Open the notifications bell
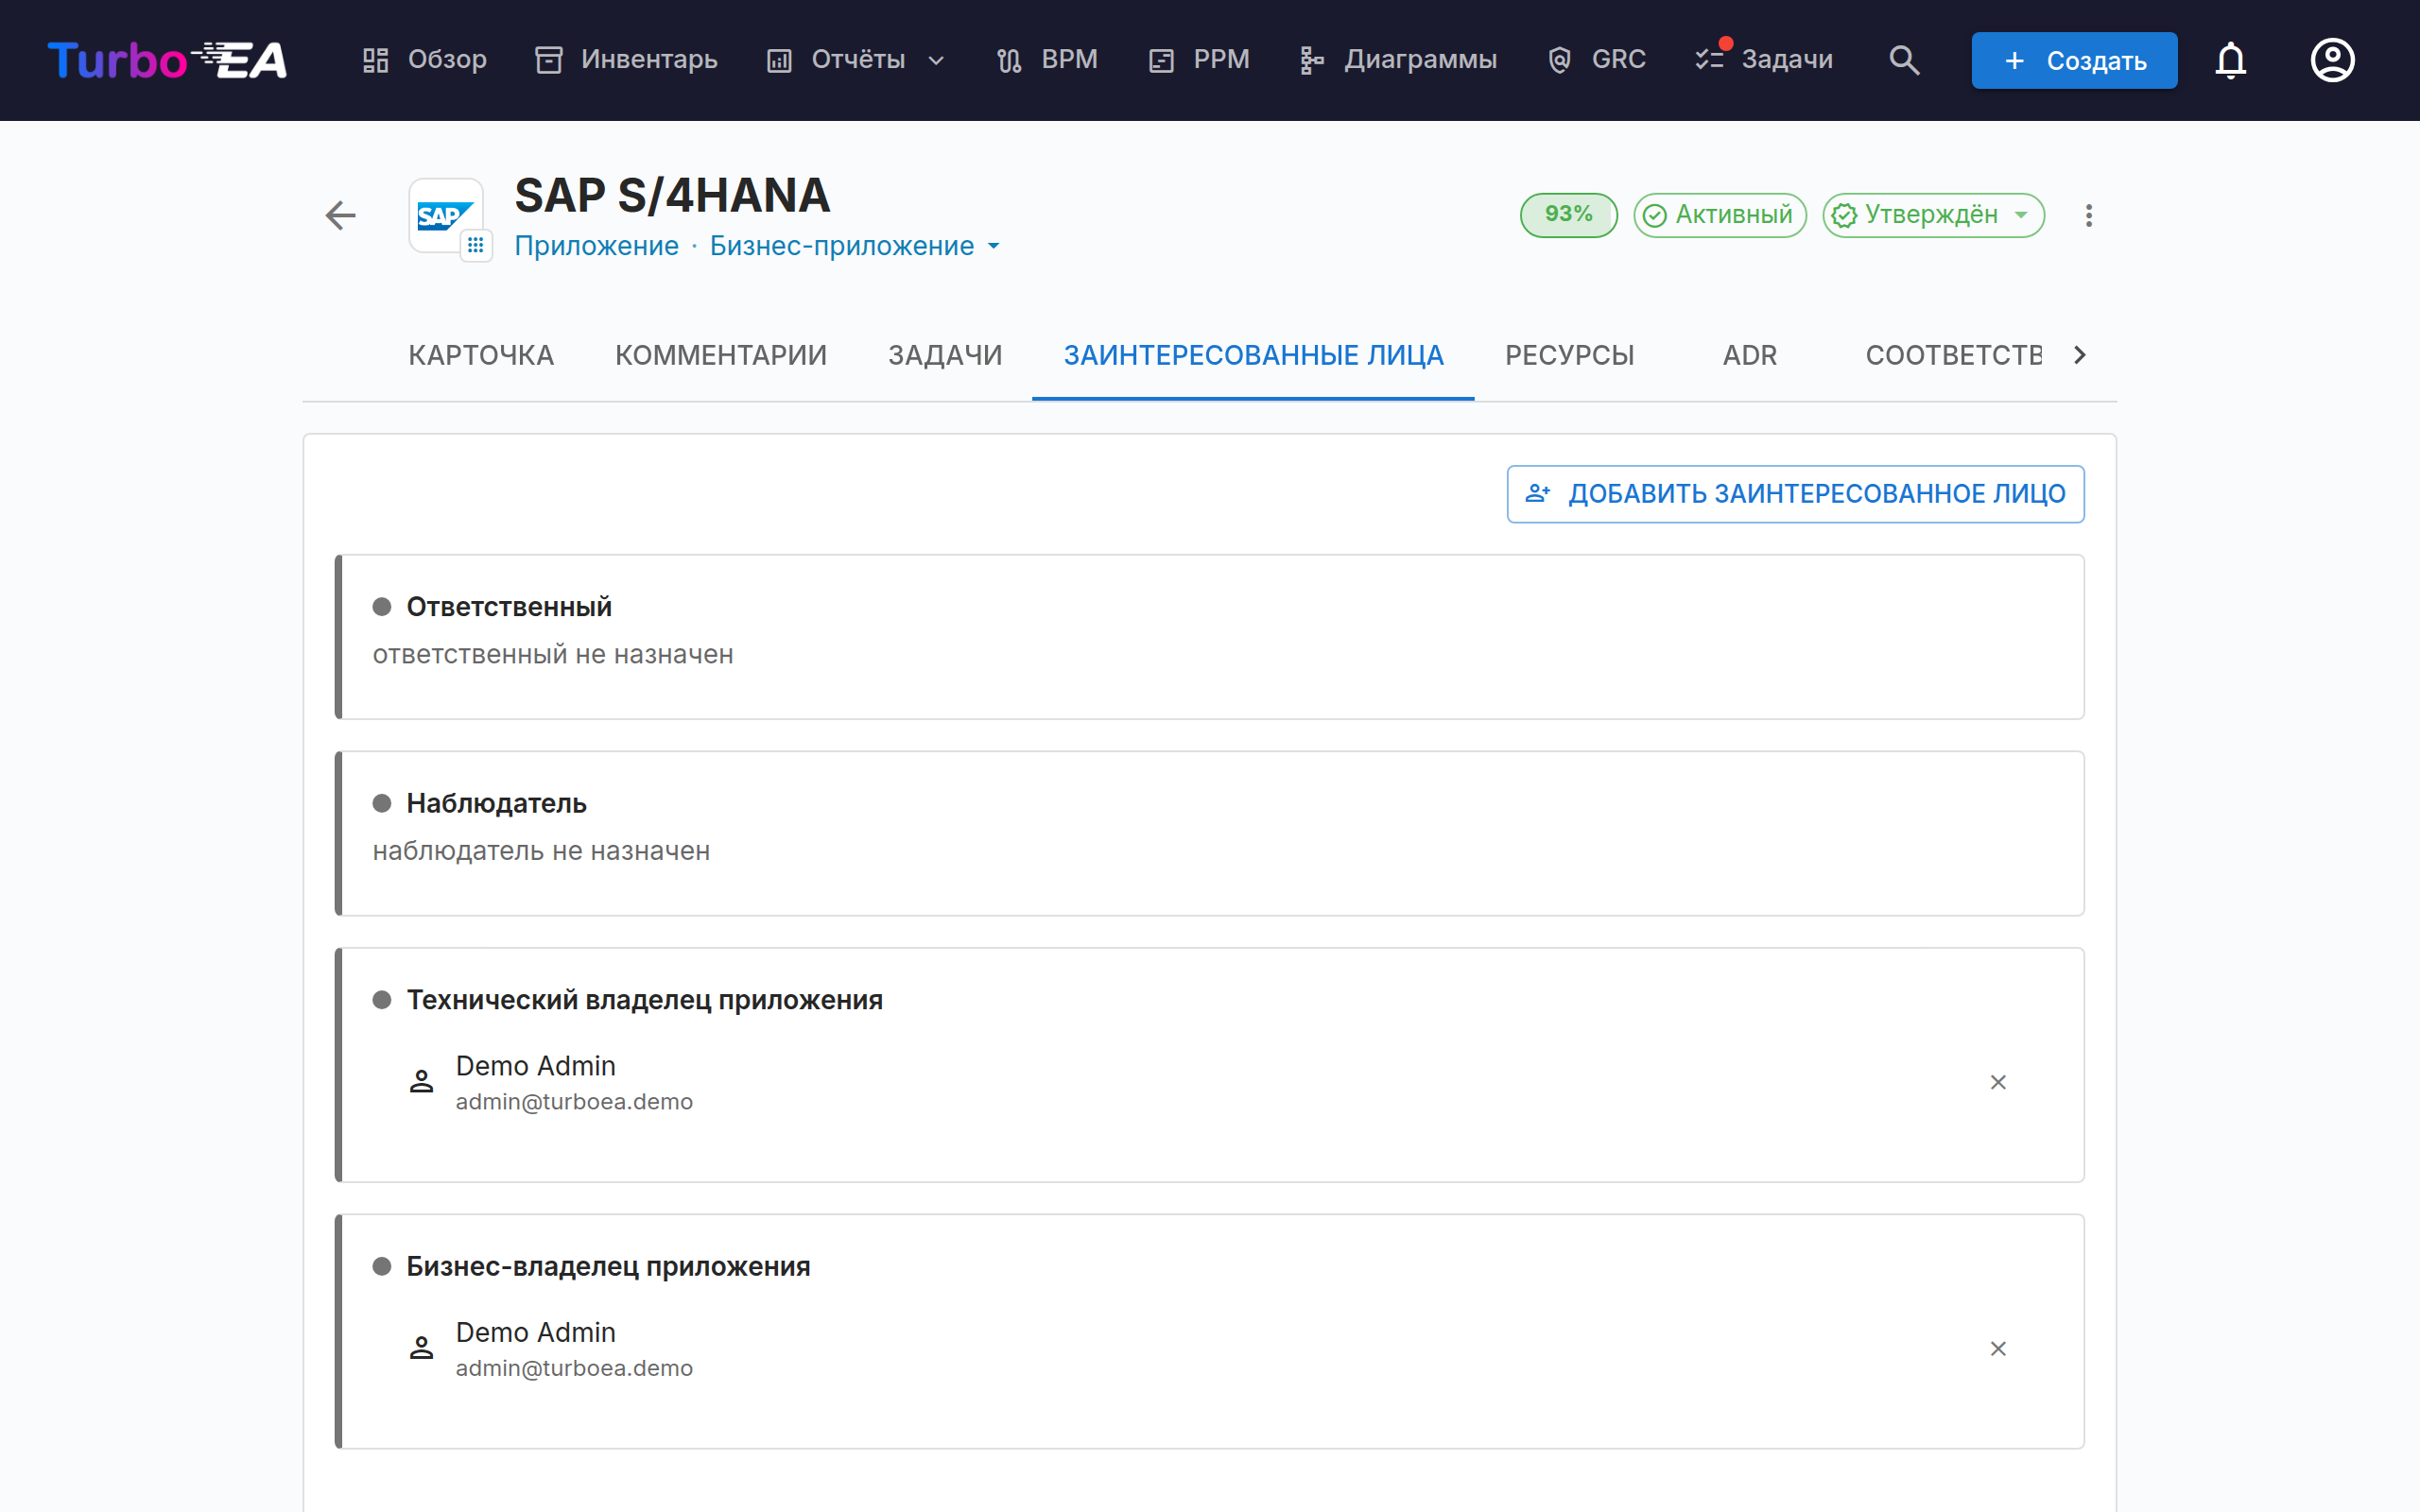Viewport: 2420px width, 1512px height. pos(2231,60)
